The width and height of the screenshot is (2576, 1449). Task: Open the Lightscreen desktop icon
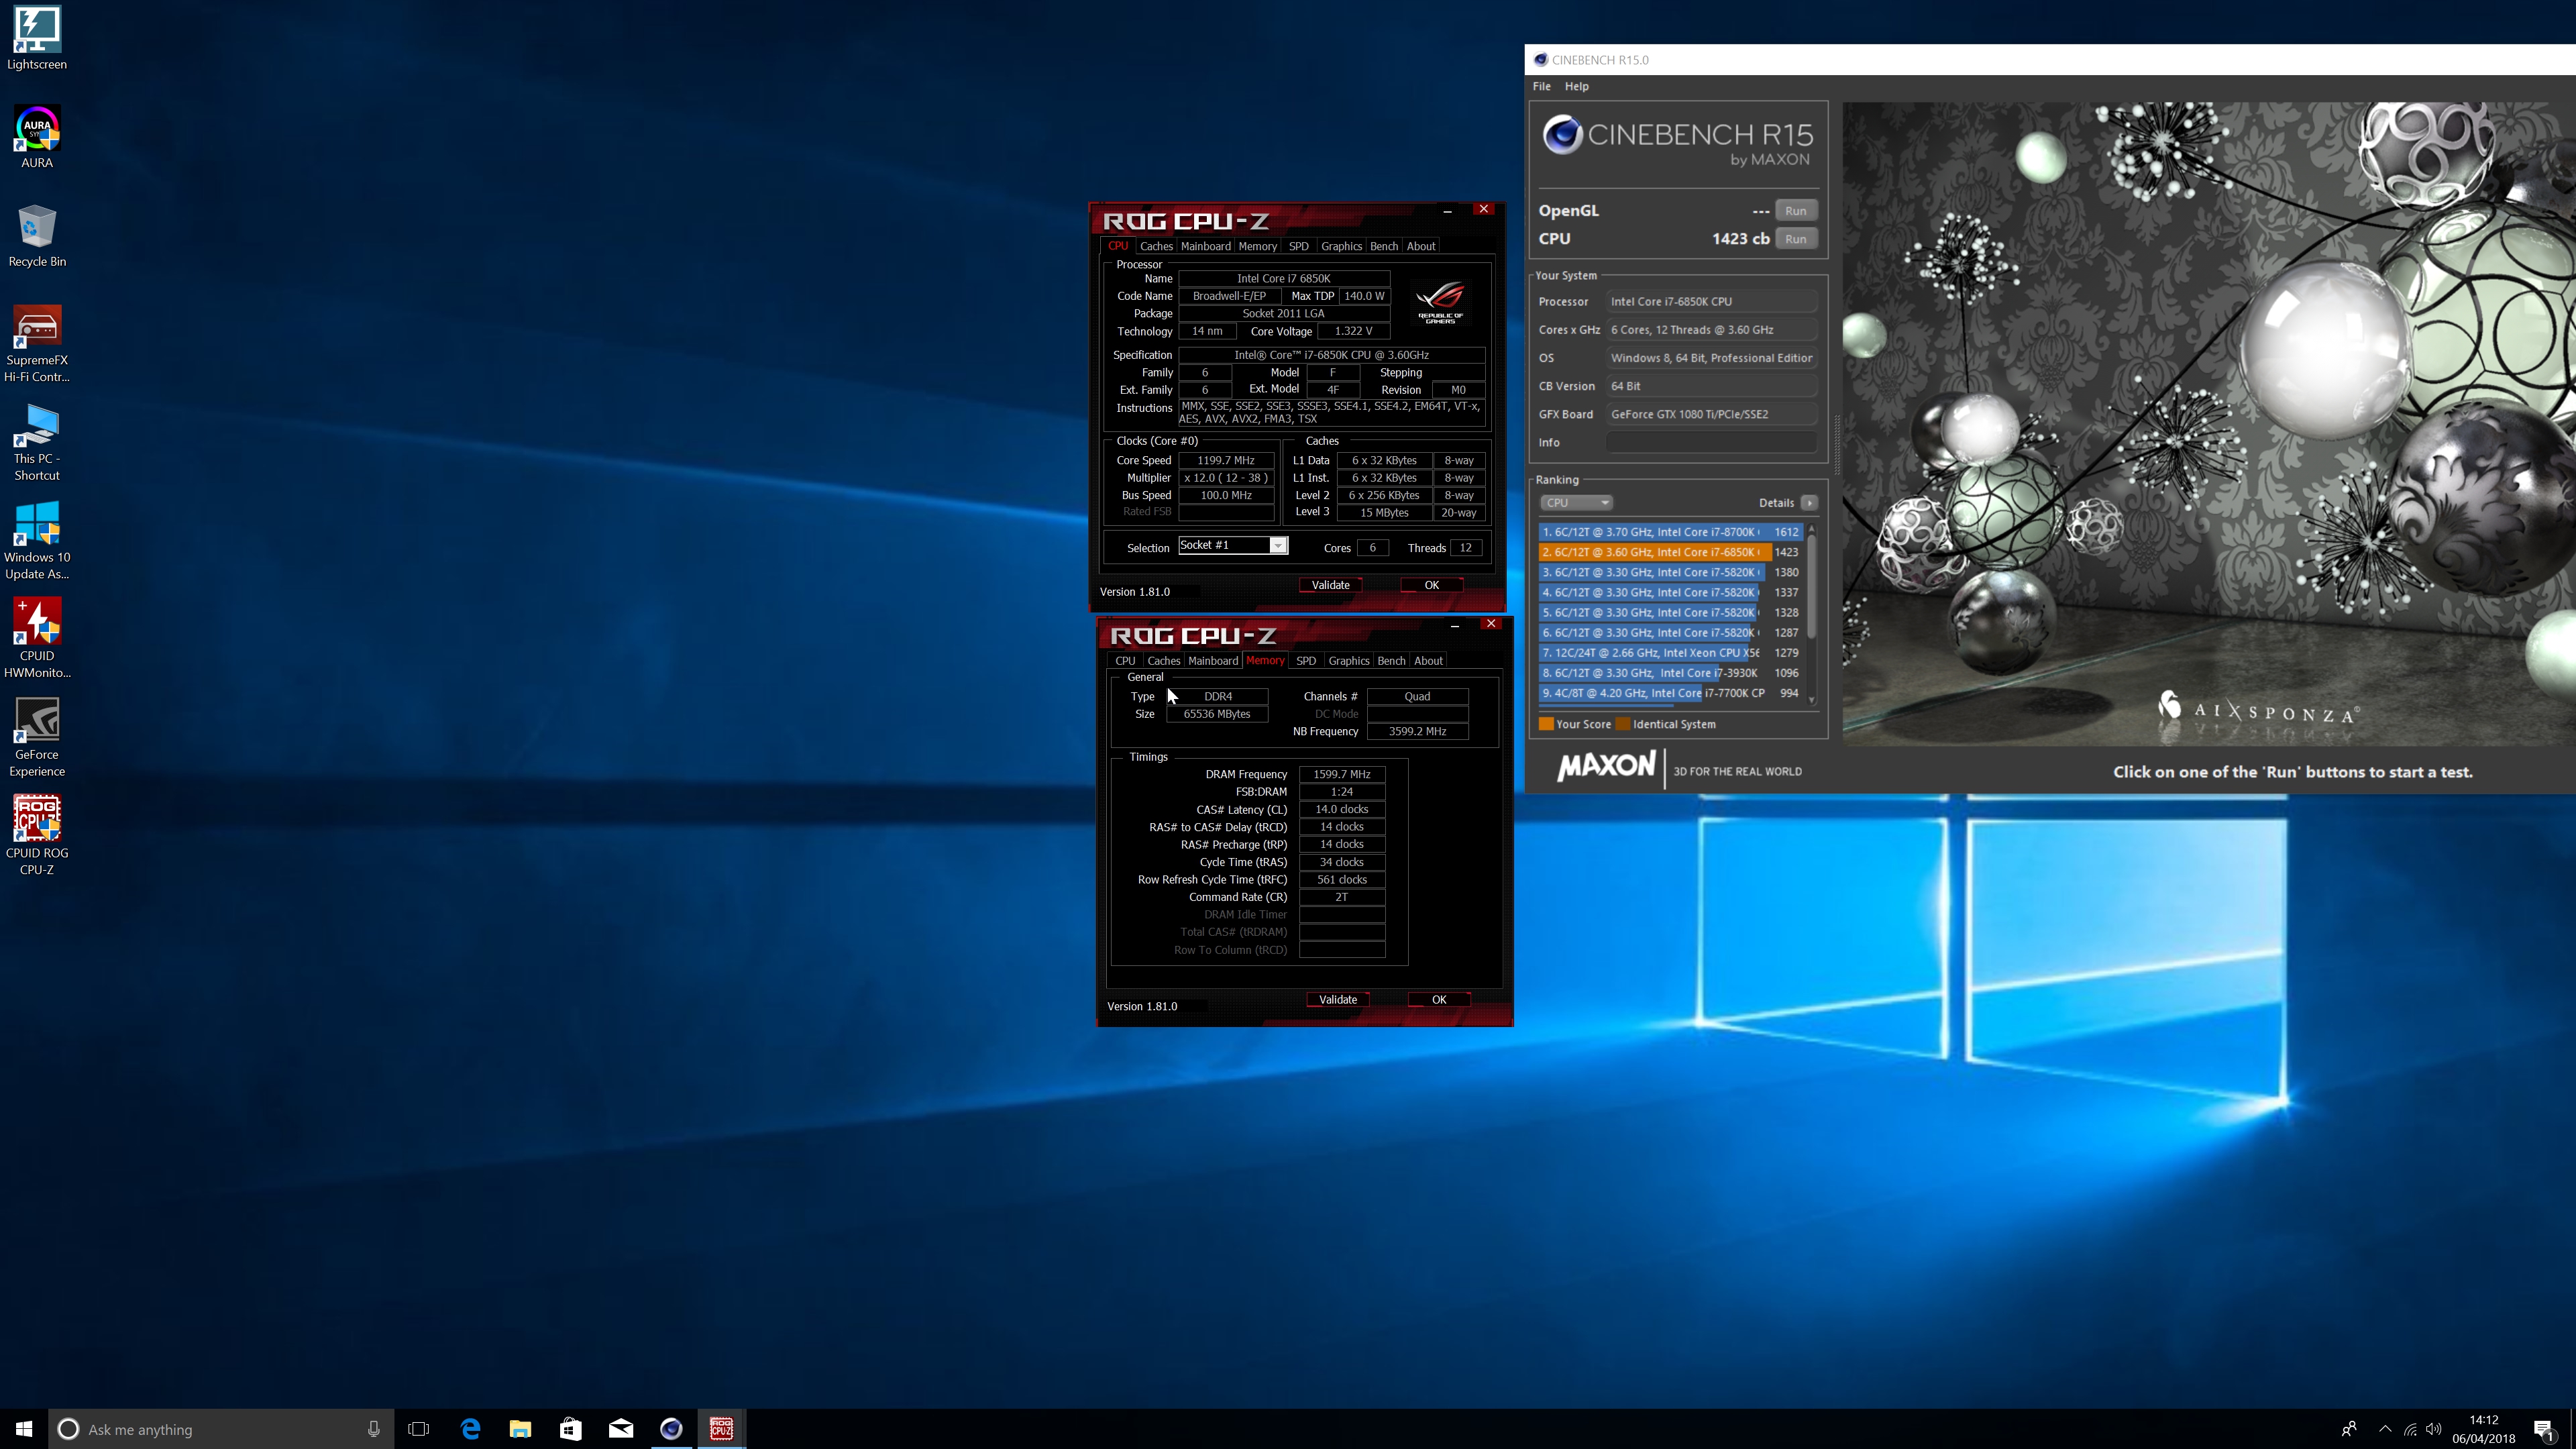[x=37, y=39]
